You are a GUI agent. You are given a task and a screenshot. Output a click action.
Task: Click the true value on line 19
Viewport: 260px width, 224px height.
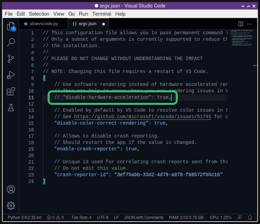tap(131, 149)
